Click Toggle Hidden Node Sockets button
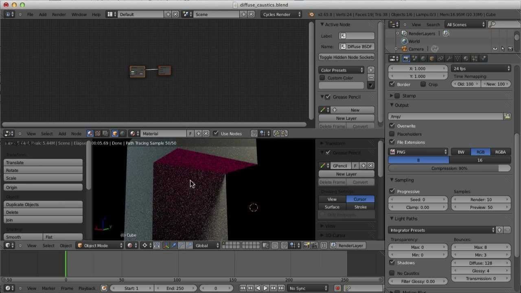The width and height of the screenshot is (521, 293). click(346, 57)
